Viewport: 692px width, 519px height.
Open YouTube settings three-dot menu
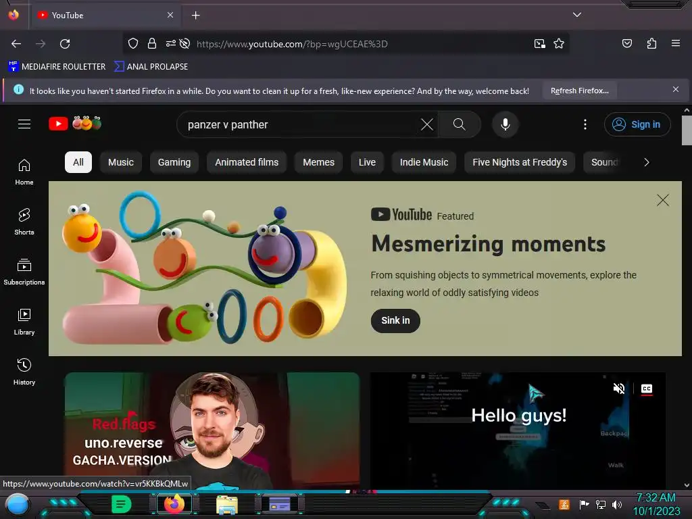pos(585,124)
